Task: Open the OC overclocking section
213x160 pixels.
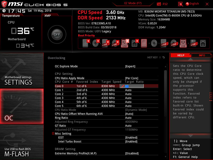Action: click(x=22, y=106)
